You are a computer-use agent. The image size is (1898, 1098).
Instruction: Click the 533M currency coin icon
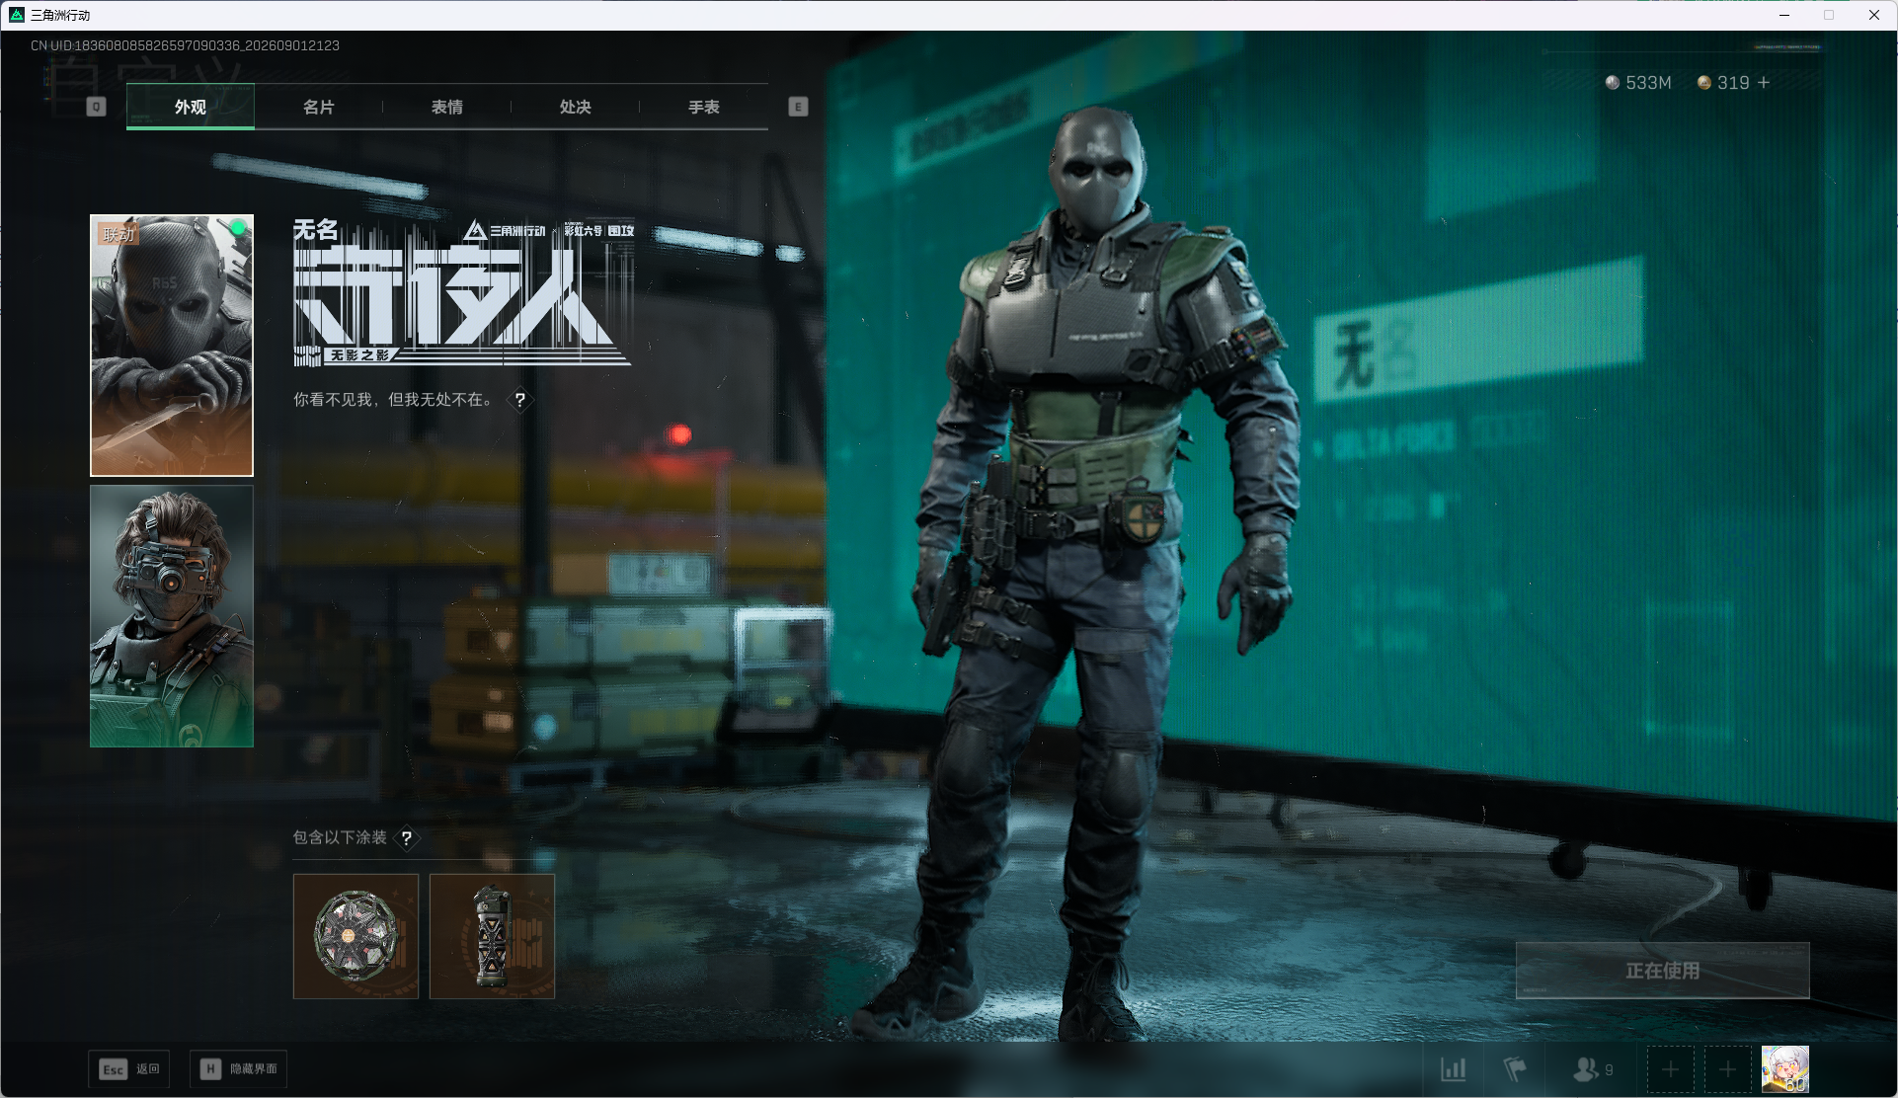(x=1613, y=83)
